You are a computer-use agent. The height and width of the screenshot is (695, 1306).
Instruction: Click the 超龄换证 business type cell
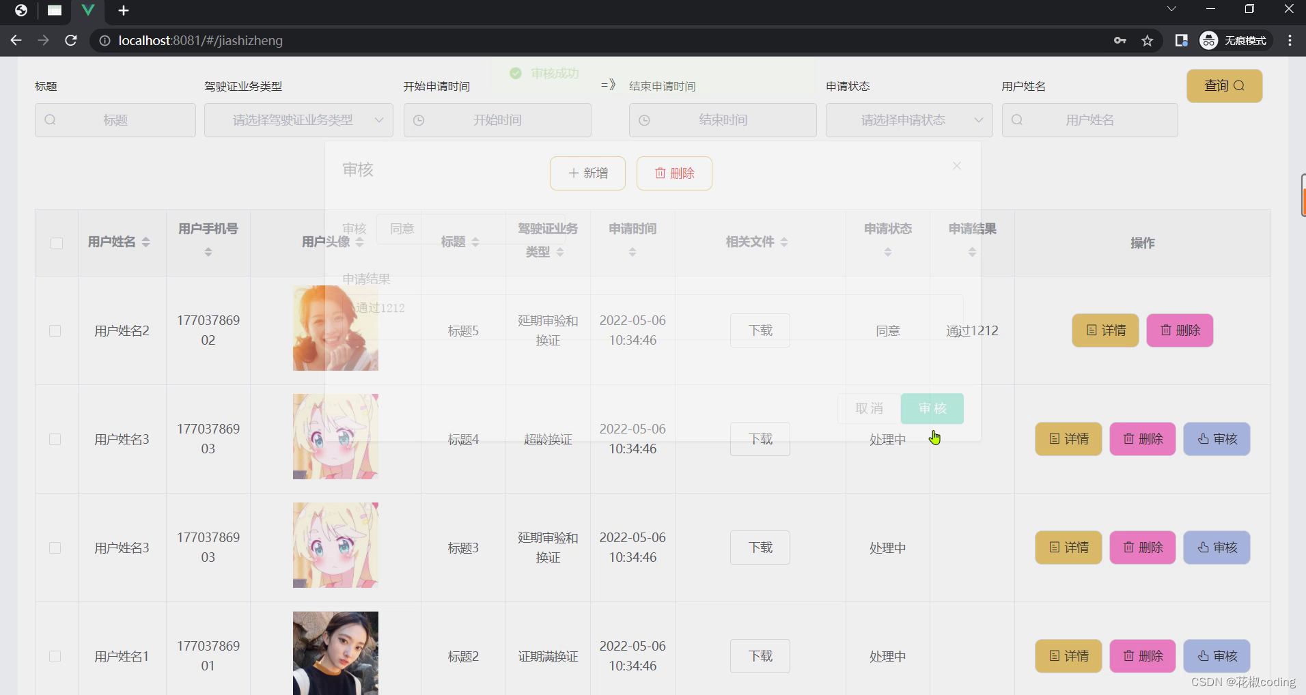(548, 439)
